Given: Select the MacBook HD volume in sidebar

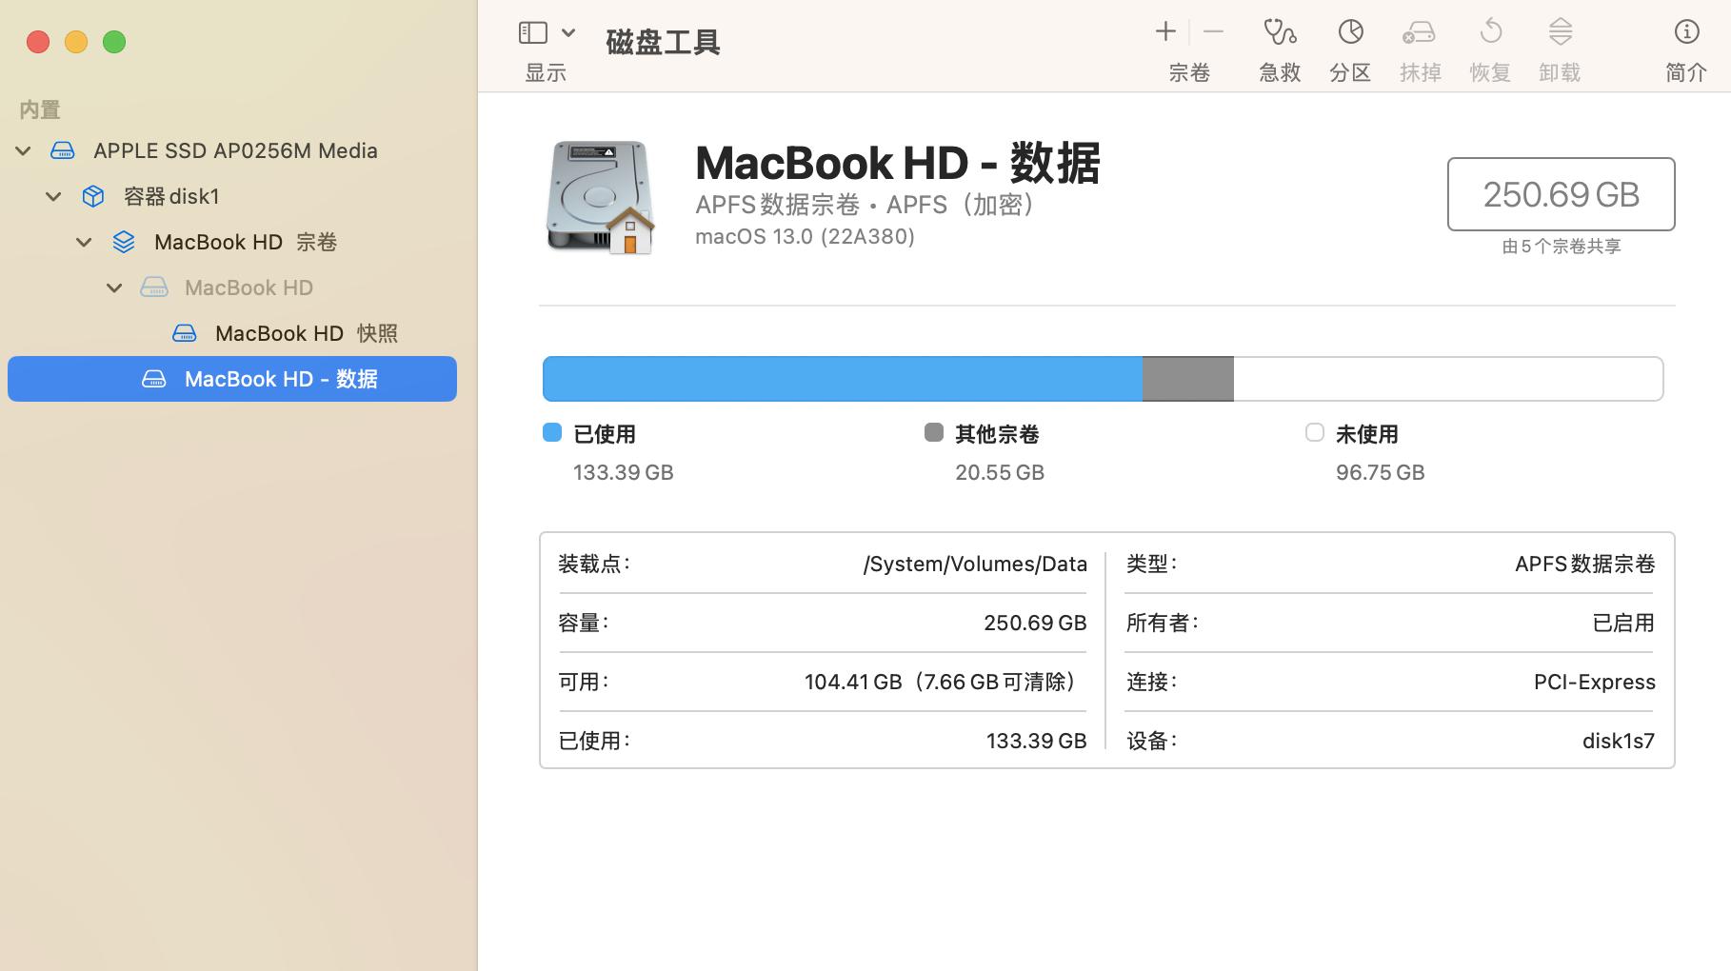Looking at the screenshot, I should coord(249,287).
